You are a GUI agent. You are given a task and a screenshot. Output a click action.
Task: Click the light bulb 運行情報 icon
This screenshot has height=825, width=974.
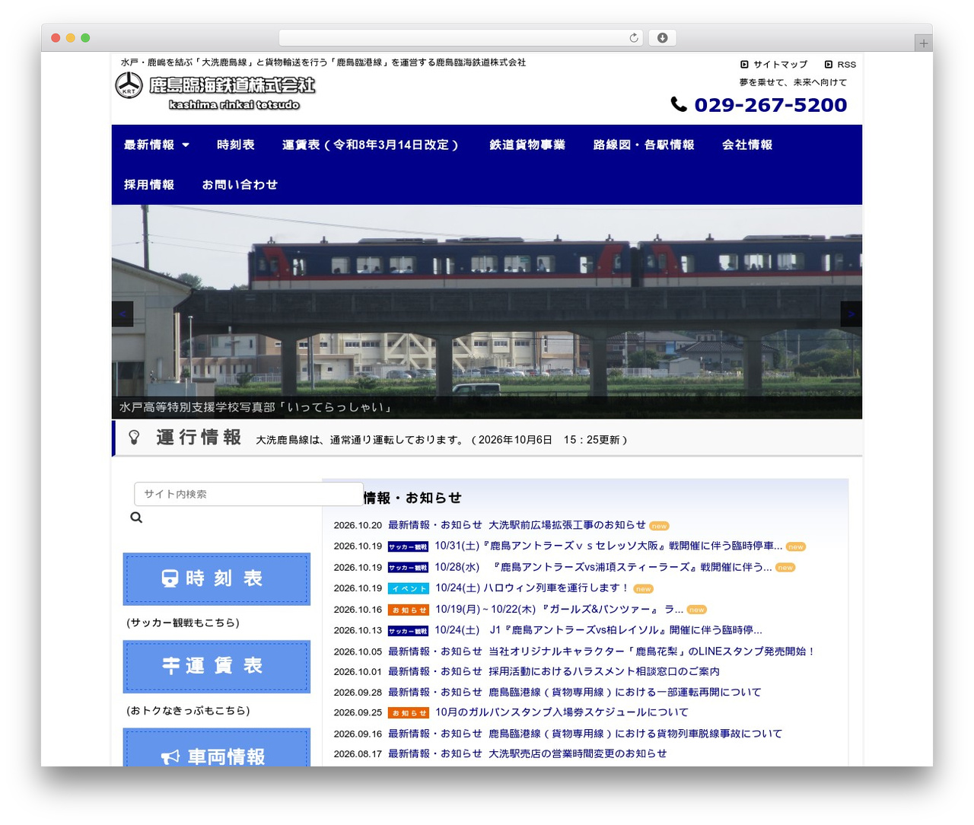pyautogui.click(x=134, y=438)
